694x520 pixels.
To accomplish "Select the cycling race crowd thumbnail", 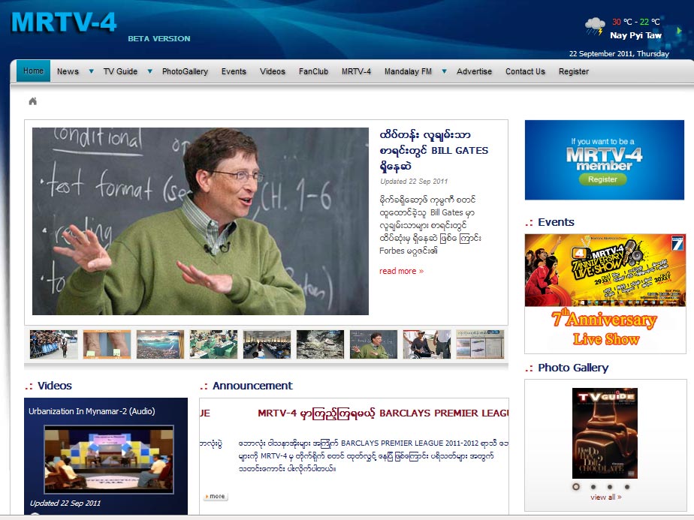I will tap(53, 344).
